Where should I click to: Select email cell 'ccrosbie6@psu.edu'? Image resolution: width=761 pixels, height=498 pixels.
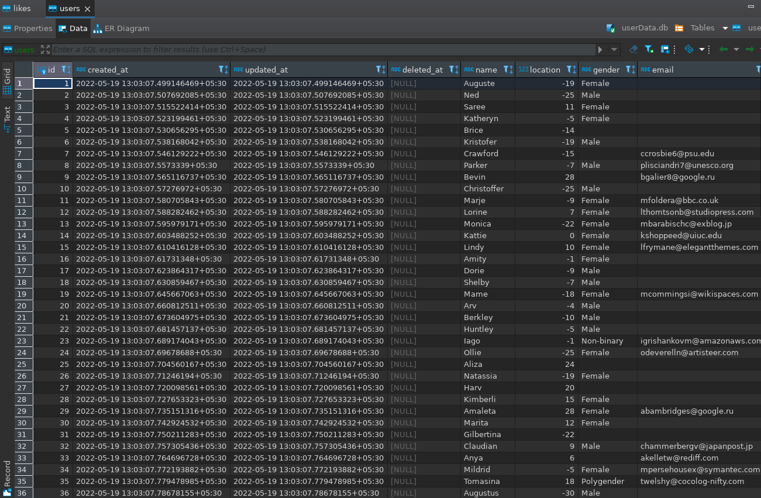[x=700, y=153]
